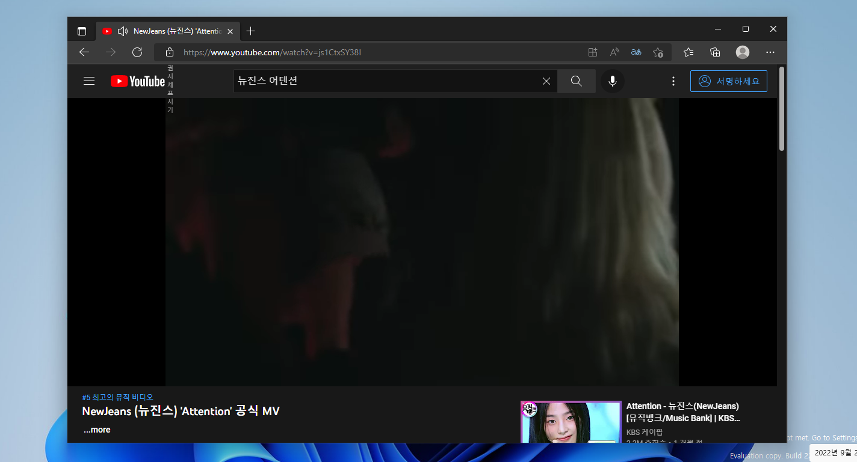857x462 pixels.
Task: Open the Favorites list icon
Action: point(689,52)
